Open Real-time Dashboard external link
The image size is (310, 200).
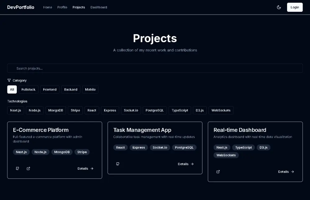(218, 172)
